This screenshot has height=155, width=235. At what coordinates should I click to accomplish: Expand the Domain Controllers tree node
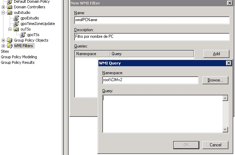point(3,7)
